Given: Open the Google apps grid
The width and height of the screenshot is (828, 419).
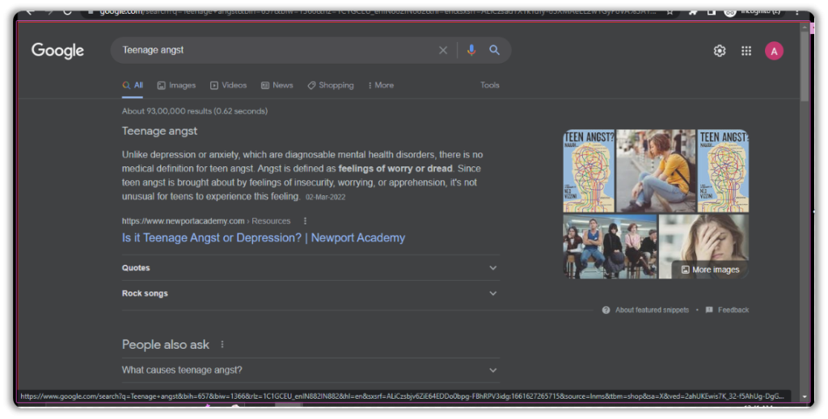Looking at the screenshot, I should pos(746,51).
